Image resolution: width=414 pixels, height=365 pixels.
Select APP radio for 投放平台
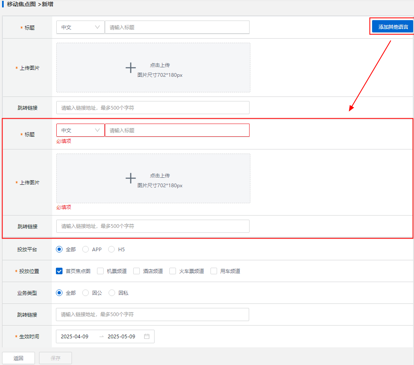click(x=85, y=249)
